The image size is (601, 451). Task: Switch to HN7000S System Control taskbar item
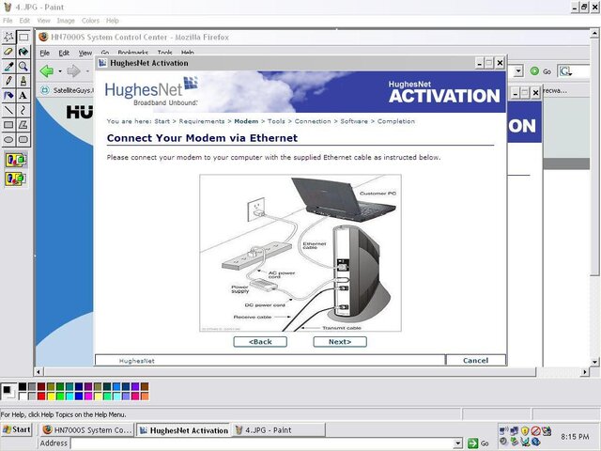coord(86,430)
